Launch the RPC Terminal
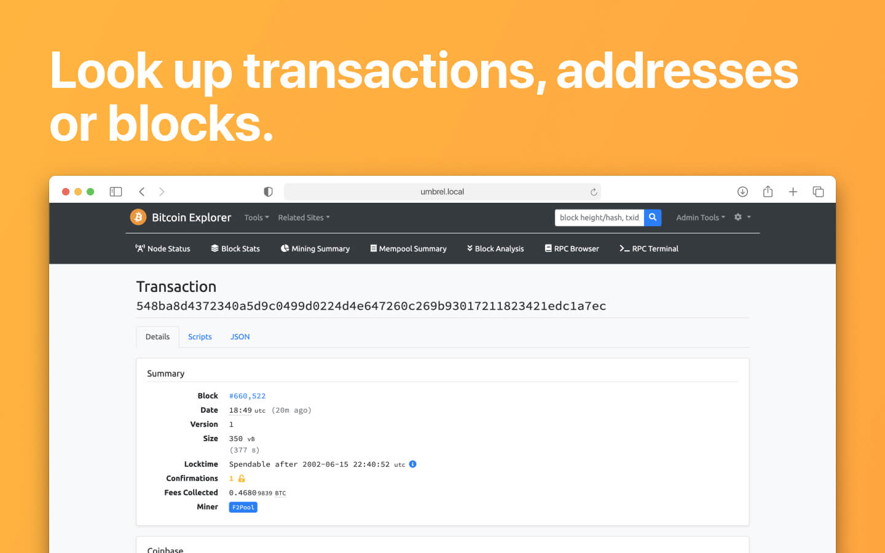The height and width of the screenshot is (553, 885). coord(648,248)
